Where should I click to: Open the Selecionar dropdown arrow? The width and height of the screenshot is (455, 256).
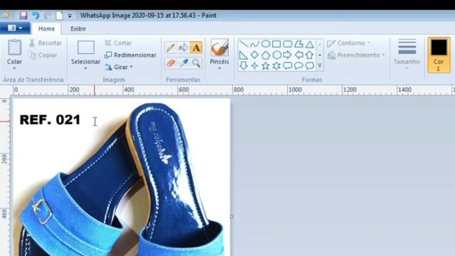[85, 68]
